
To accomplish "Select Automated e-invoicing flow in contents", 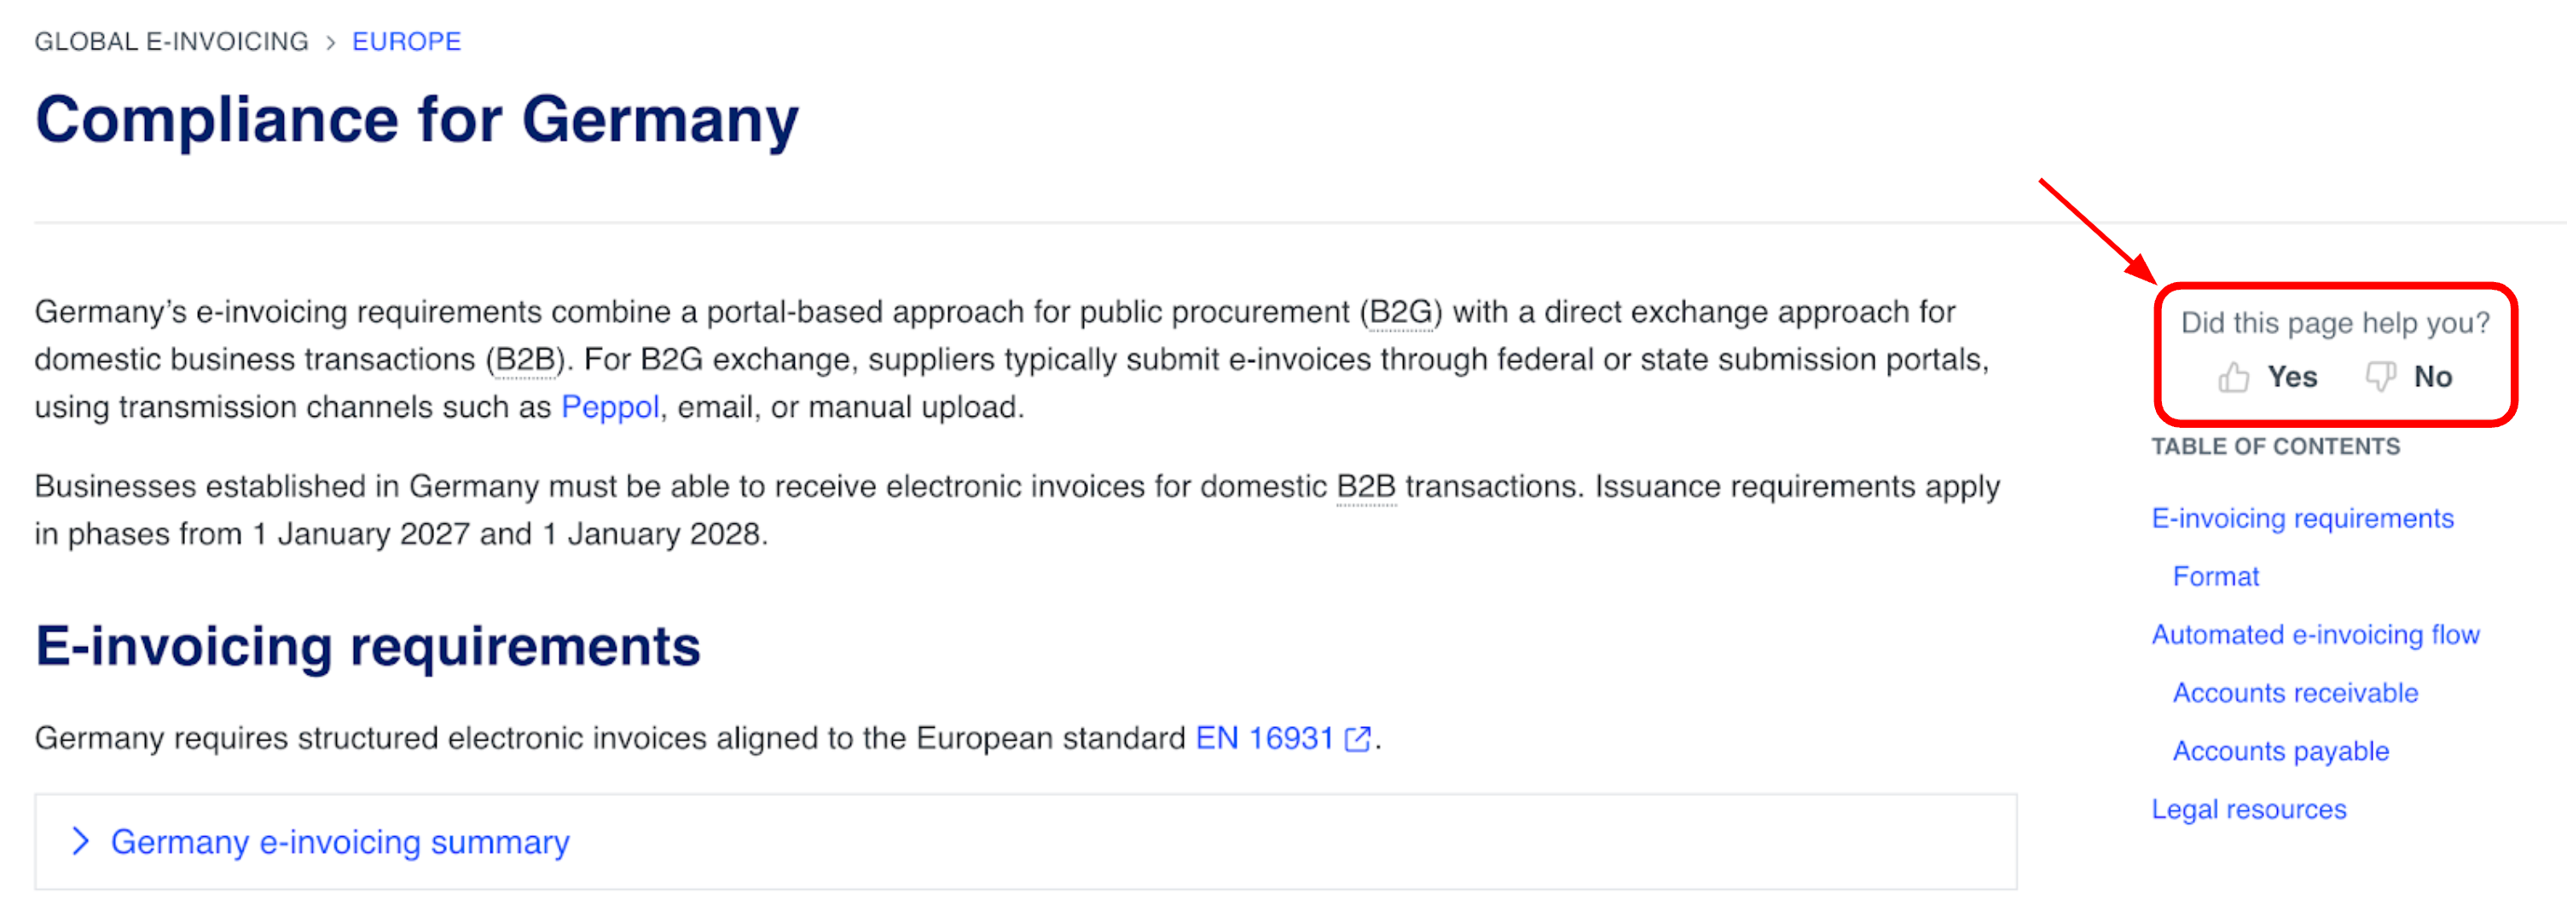I will (x=2315, y=635).
